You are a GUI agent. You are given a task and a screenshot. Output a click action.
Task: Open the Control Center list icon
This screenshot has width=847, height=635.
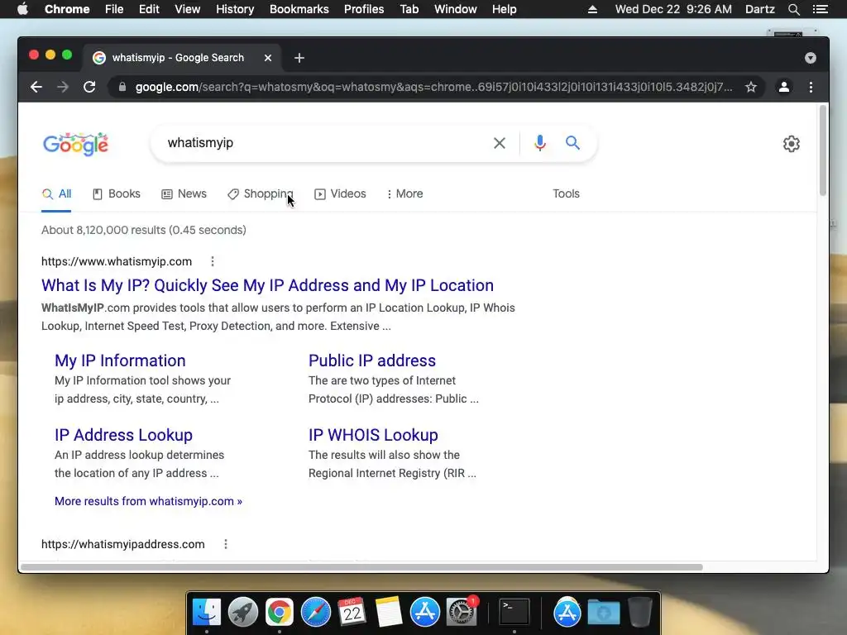[x=820, y=9]
